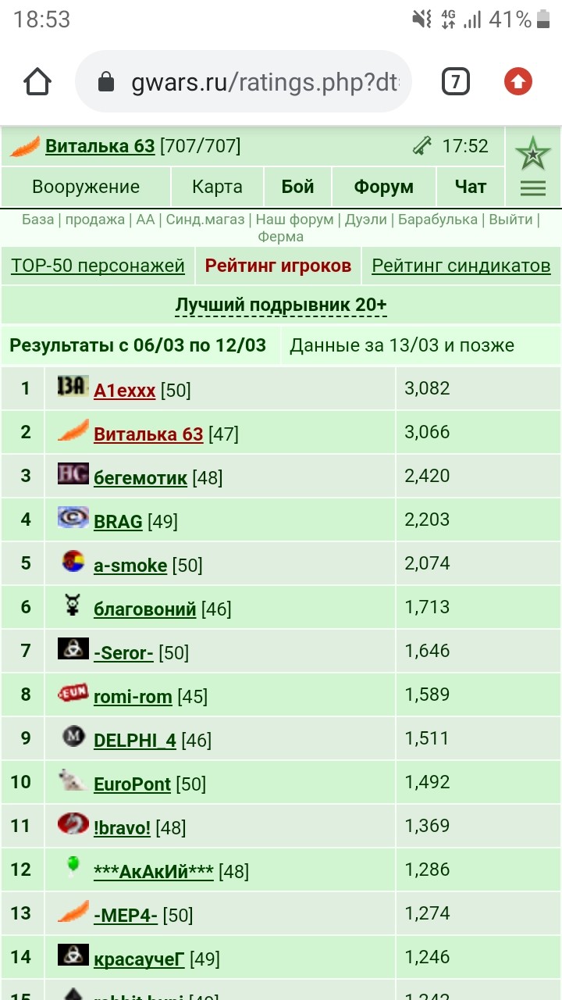Tap the weapon icon beside 17:52
Screen dimensions: 562x1000
point(422,146)
